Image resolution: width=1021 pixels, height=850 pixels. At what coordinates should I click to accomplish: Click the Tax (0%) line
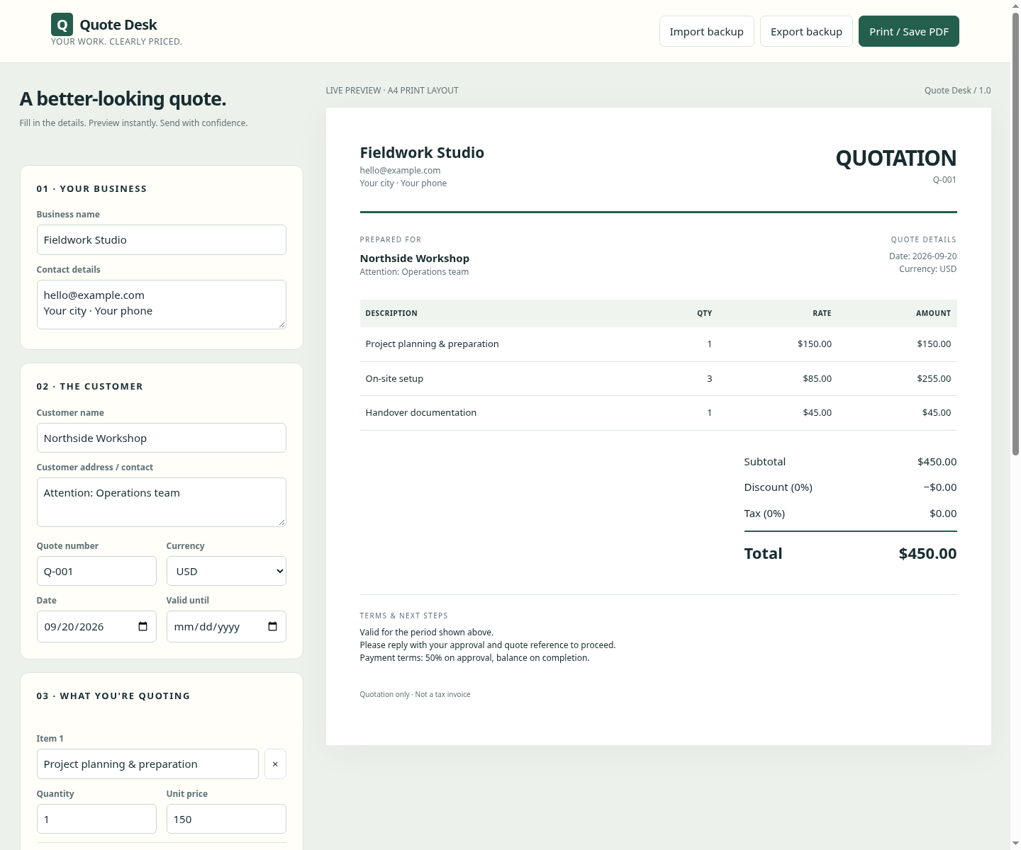point(850,514)
